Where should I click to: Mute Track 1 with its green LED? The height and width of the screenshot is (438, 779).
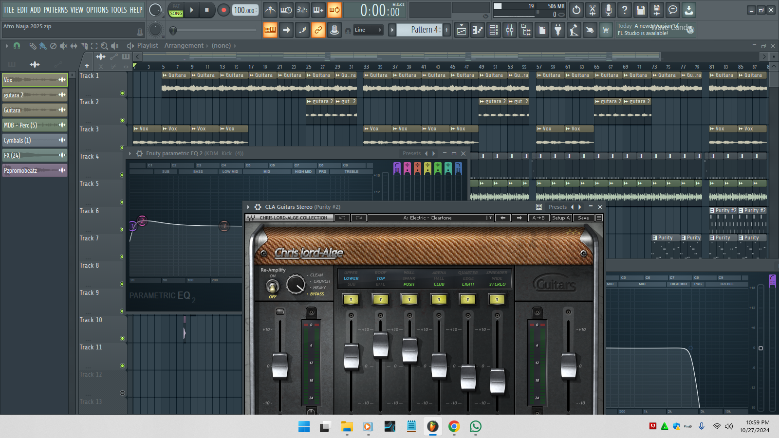122,93
